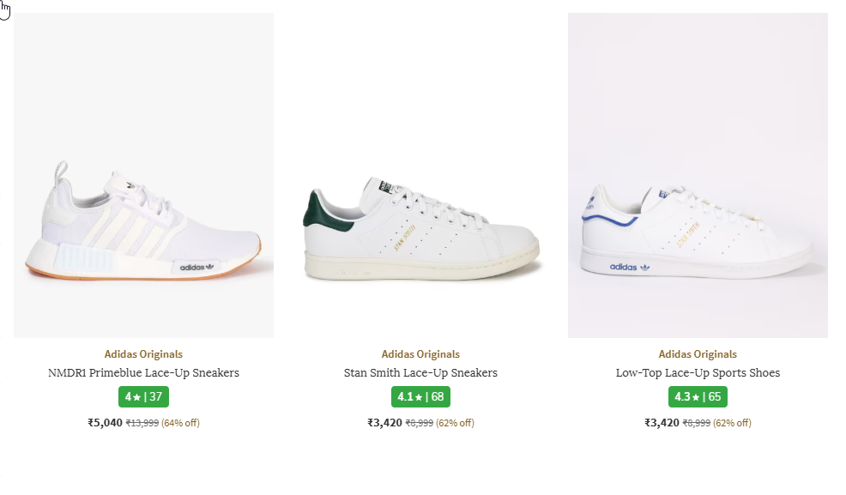Click the 4-star rating badge with 37 reviews
This screenshot has height=495, width=846.
click(143, 397)
